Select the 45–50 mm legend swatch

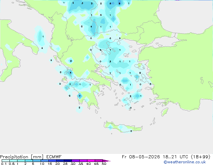point(99,161)
